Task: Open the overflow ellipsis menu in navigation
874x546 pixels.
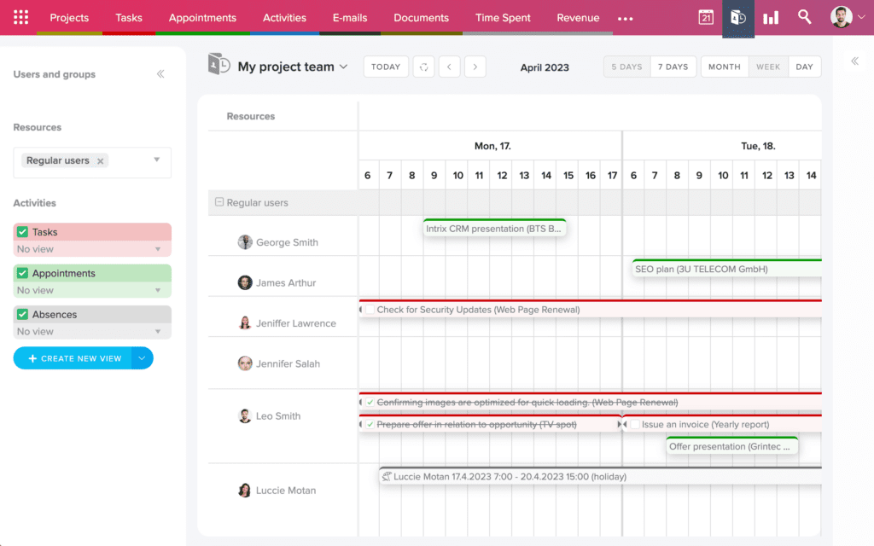Action: [x=626, y=17]
